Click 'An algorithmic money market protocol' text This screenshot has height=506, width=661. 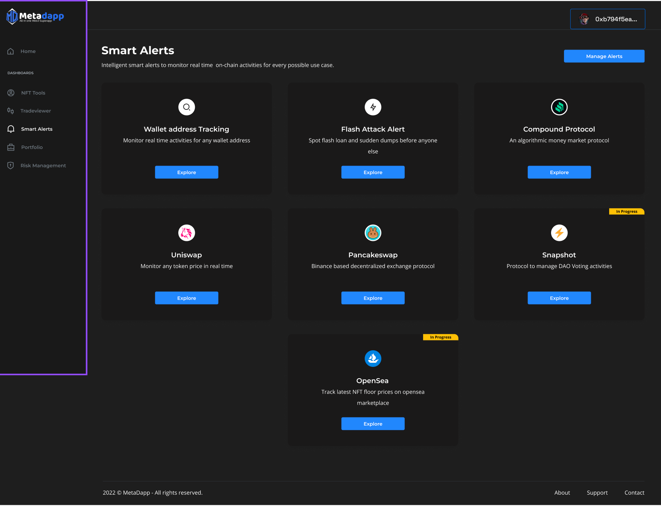pos(560,141)
